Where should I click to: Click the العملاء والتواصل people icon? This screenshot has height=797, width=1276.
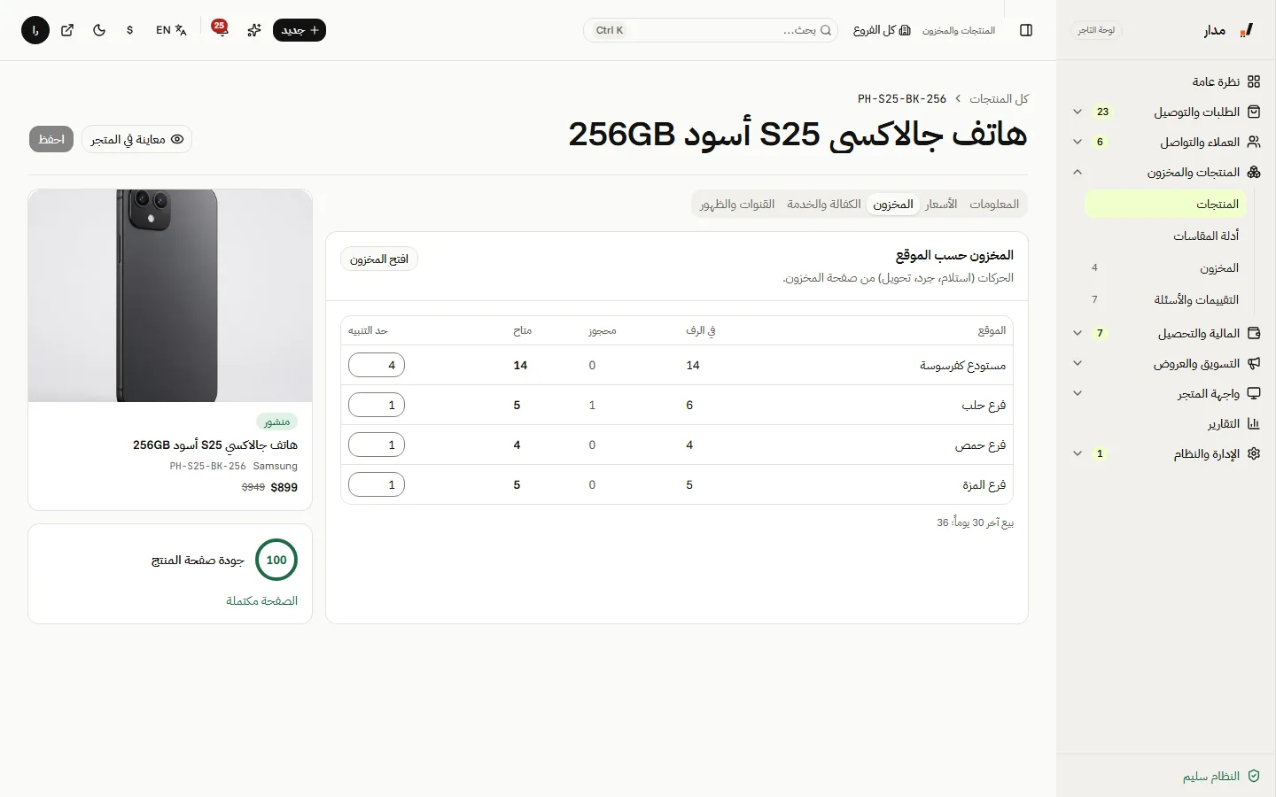coord(1254,142)
